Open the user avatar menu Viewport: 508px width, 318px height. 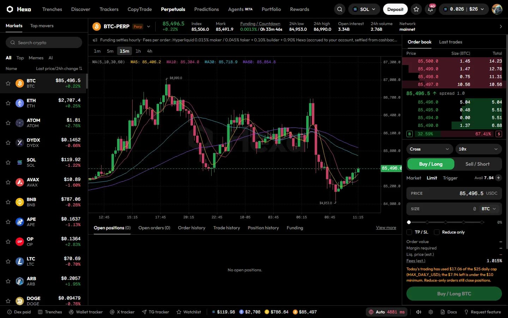497,9
